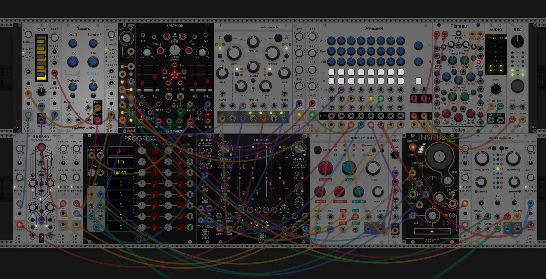This screenshot has height=279, width=546.
Task: Click the random sampler's t button
Action: [x=228, y=38]
